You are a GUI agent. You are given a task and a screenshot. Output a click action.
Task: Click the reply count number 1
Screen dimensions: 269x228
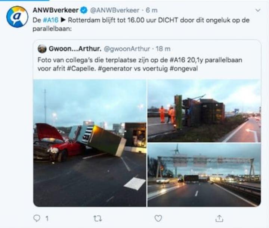47,218
